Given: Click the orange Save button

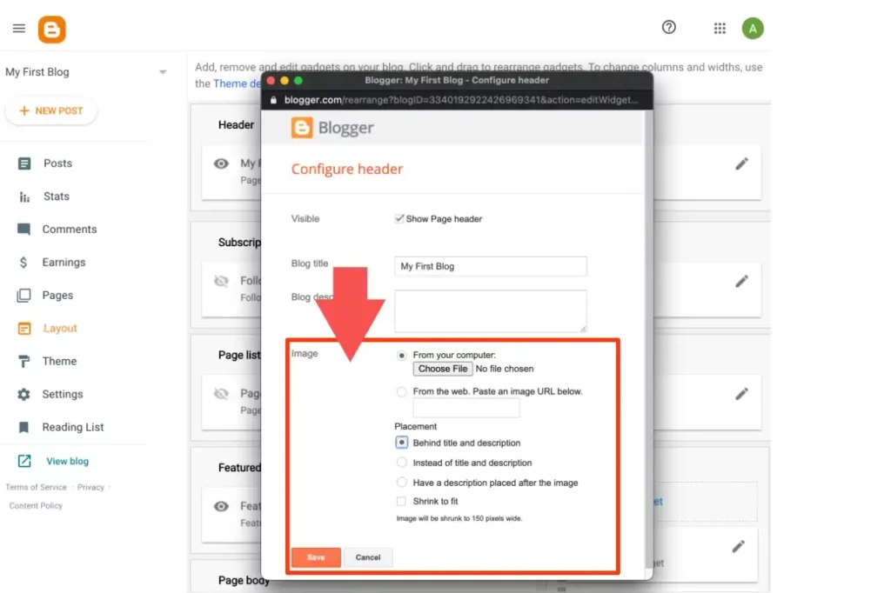Looking at the screenshot, I should point(316,557).
